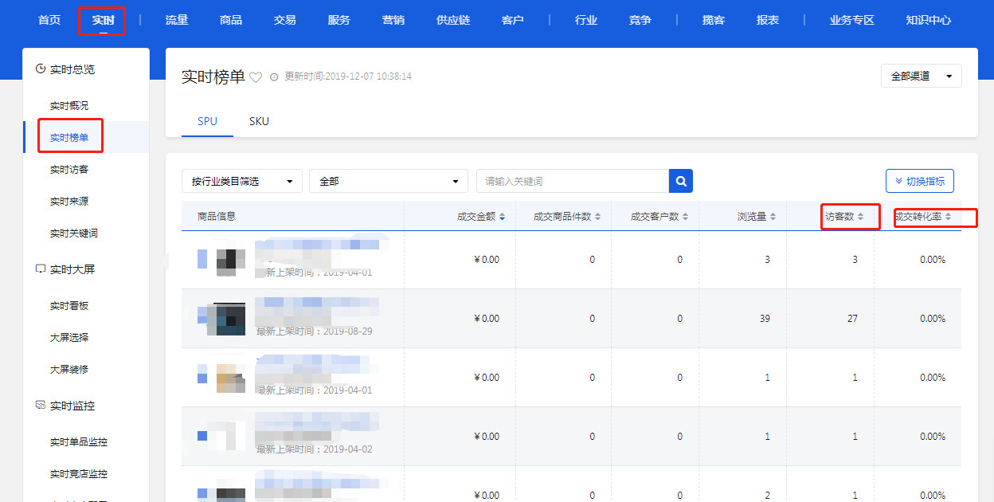
Task: Open 流量 in the top navigation
Action: (x=176, y=20)
